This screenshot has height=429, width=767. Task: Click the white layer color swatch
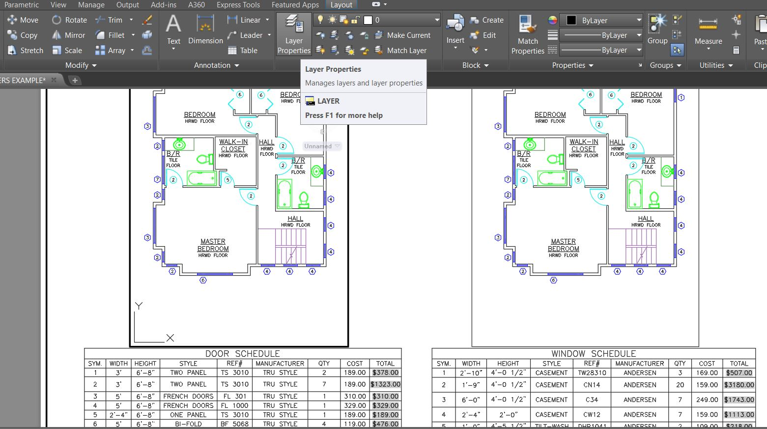pos(368,20)
